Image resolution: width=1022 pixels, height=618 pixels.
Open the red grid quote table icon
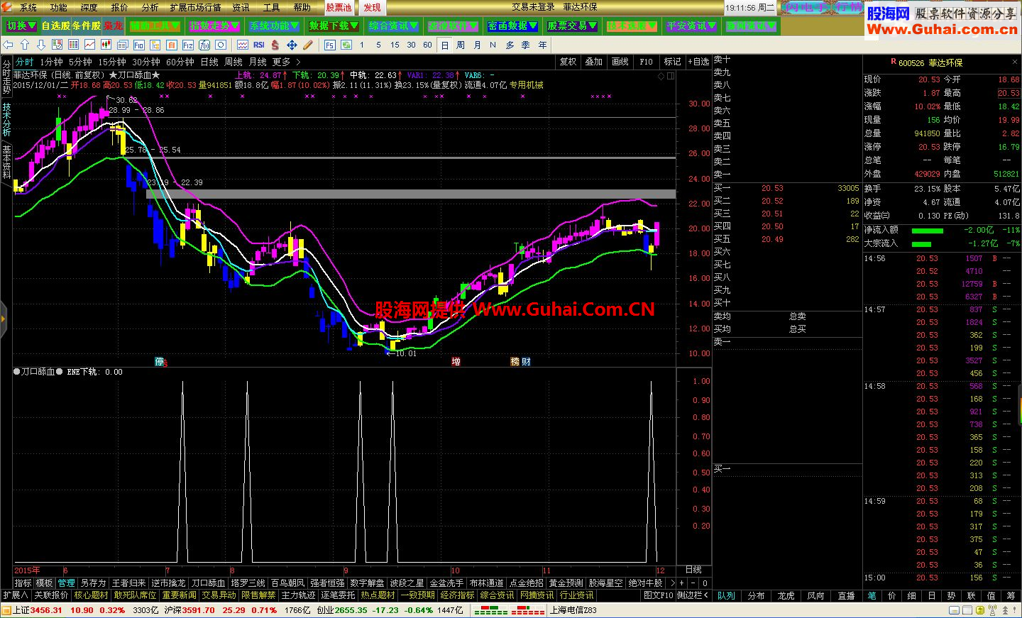[73, 45]
